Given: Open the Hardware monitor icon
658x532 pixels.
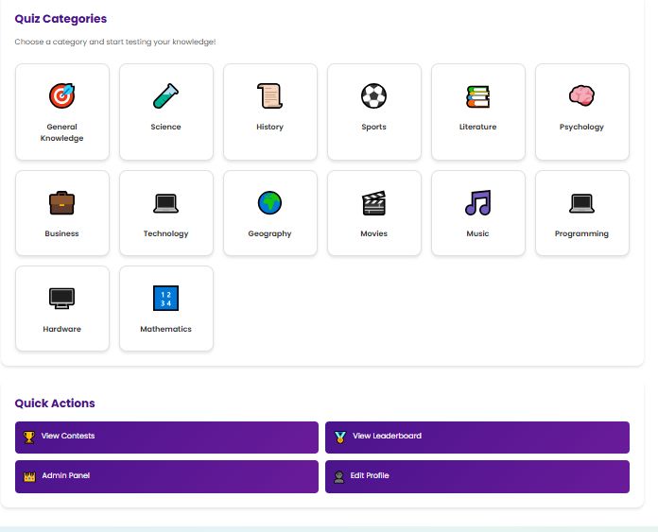Looking at the screenshot, I should (61, 299).
